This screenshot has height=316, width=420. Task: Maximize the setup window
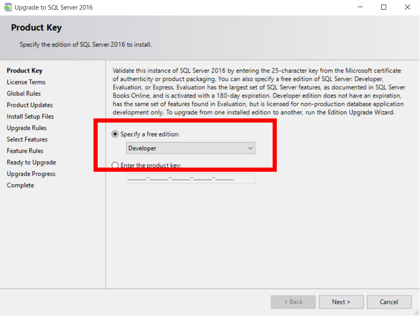pyautogui.click(x=384, y=8)
